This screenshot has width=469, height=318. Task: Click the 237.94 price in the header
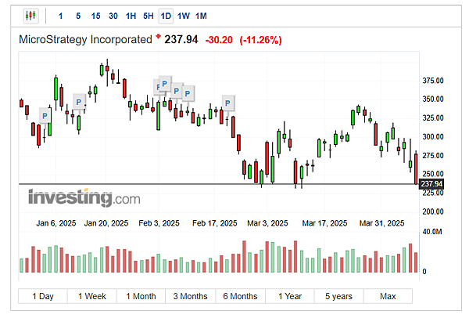pyautogui.click(x=181, y=39)
